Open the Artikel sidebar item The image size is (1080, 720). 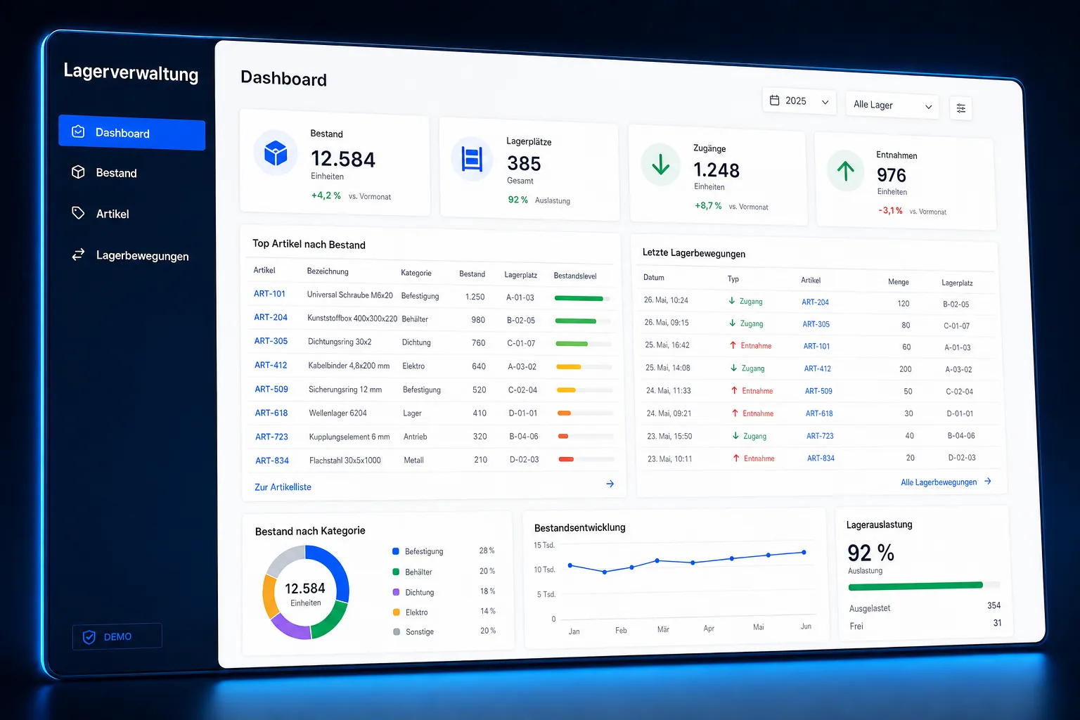[x=112, y=214]
